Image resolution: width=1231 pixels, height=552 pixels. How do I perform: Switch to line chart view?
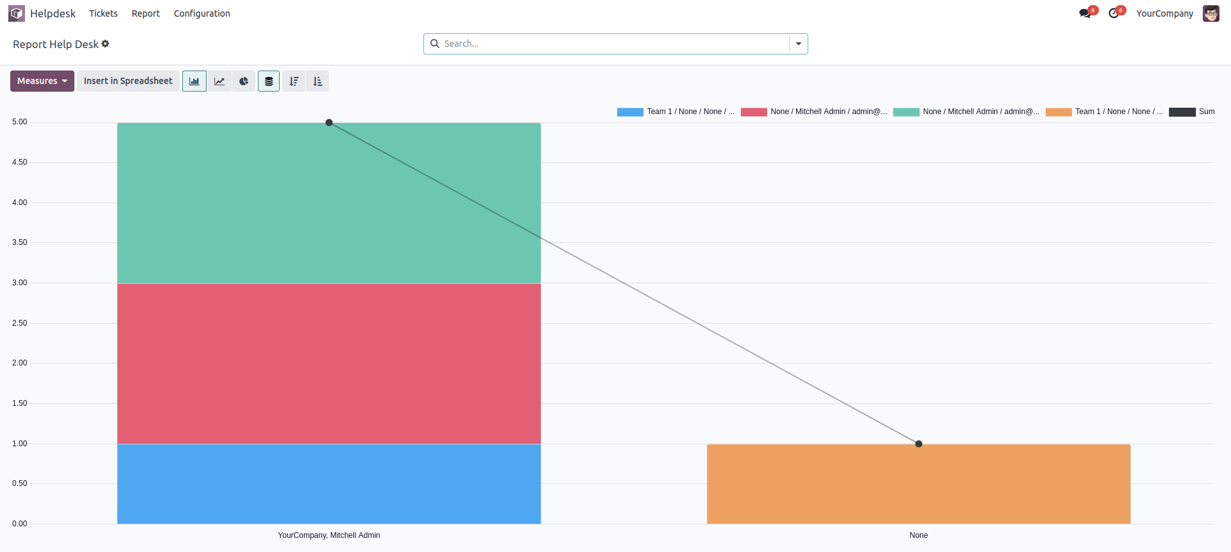pyautogui.click(x=219, y=81)
